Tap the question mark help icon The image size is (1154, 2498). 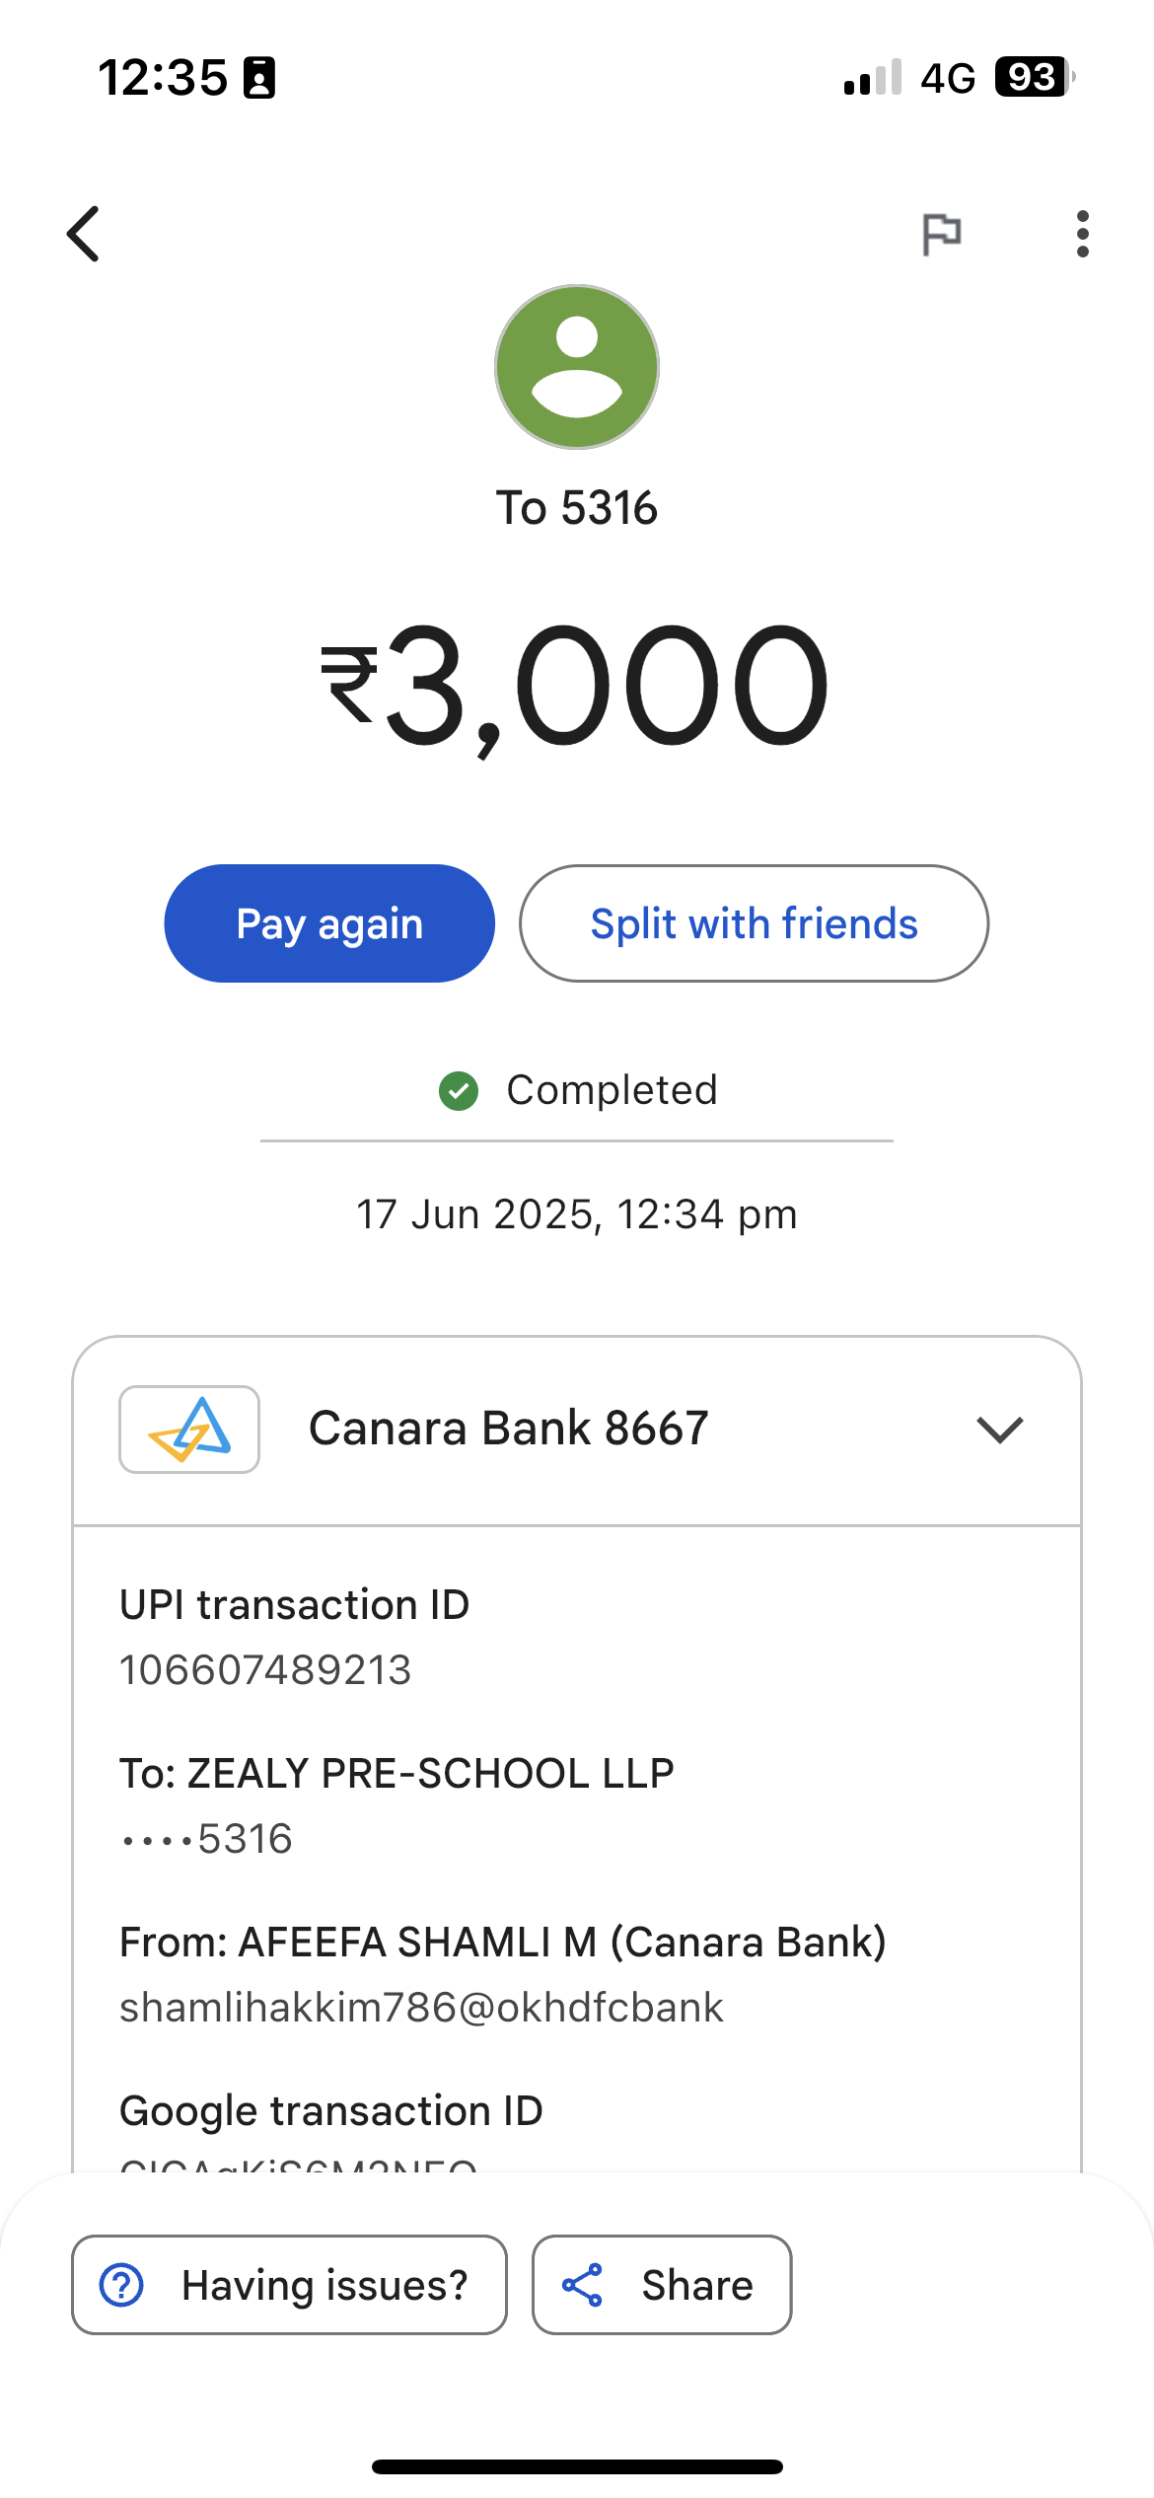(x=122, y=2285)
